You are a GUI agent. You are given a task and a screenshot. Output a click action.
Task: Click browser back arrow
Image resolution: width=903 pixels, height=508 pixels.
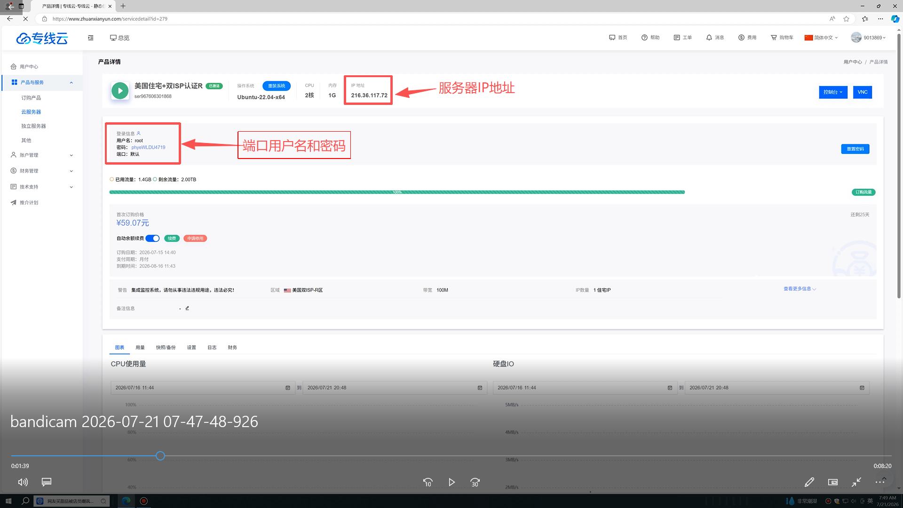pyautogui.click(x=10, y=19)
